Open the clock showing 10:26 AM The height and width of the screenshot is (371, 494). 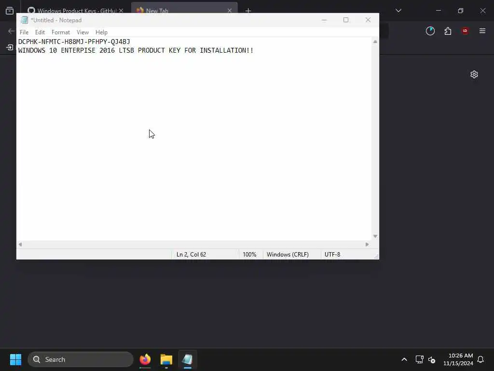coord(458,359)
